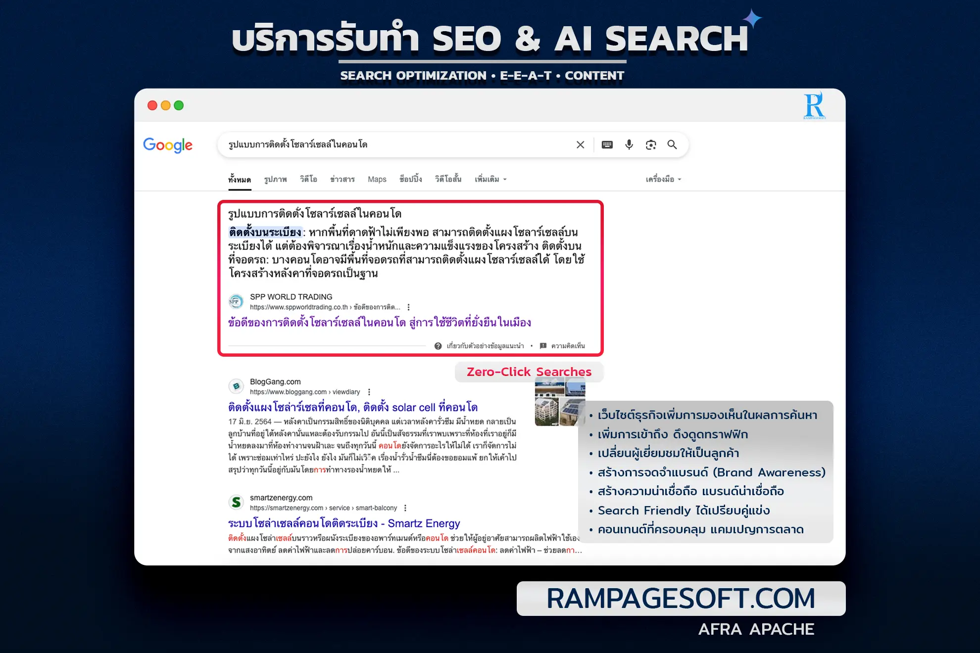Image resolution: width=980 pixels, height=653 pixels.
Task: Select the ทั้งหมด tab
Action: (x=240, y=179)
